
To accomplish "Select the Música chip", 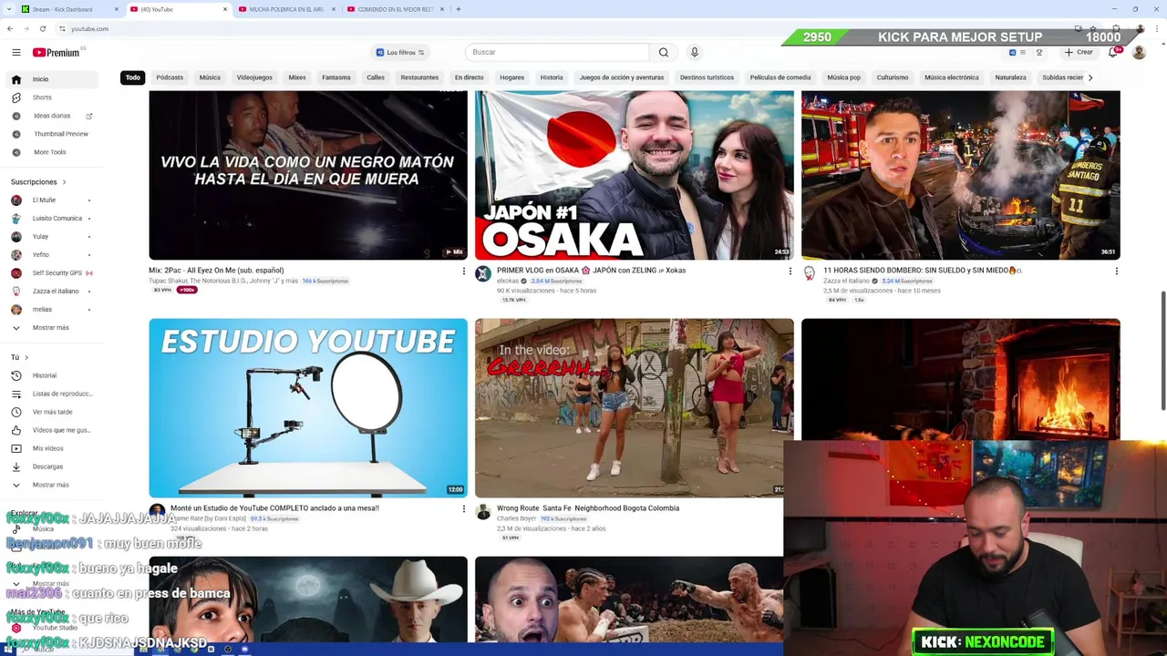I will (210, 77).
